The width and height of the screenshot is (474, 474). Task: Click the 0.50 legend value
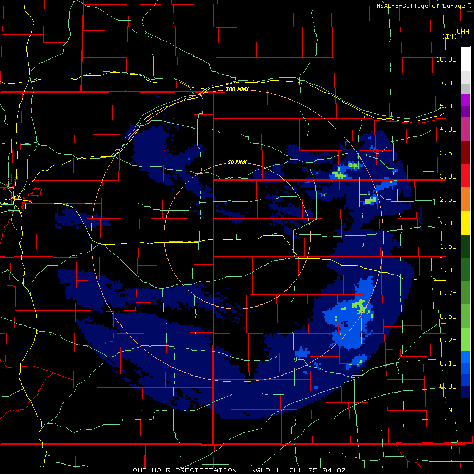(448, 317)
